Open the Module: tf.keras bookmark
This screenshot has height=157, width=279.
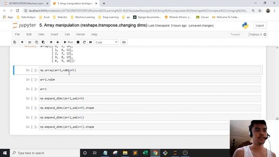click(178, 17)
